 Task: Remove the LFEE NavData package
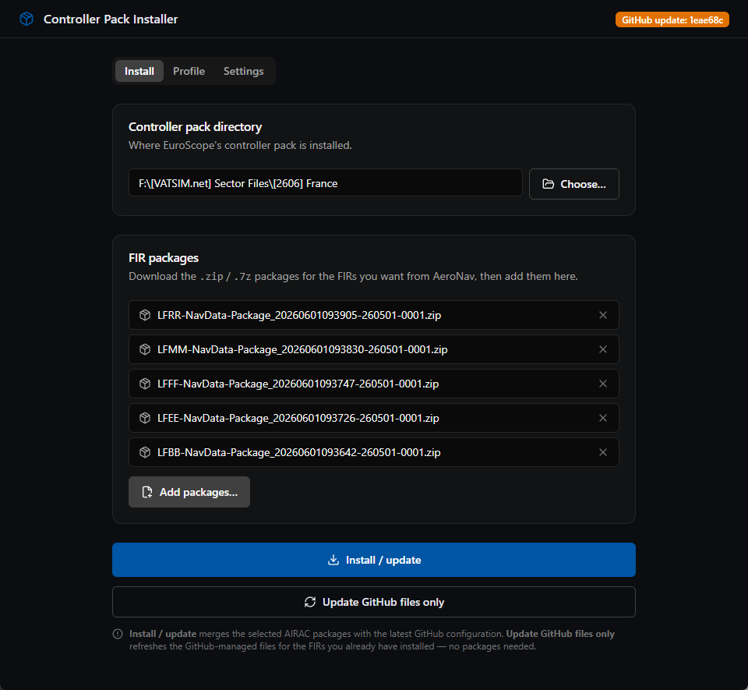tap(603, 418)
